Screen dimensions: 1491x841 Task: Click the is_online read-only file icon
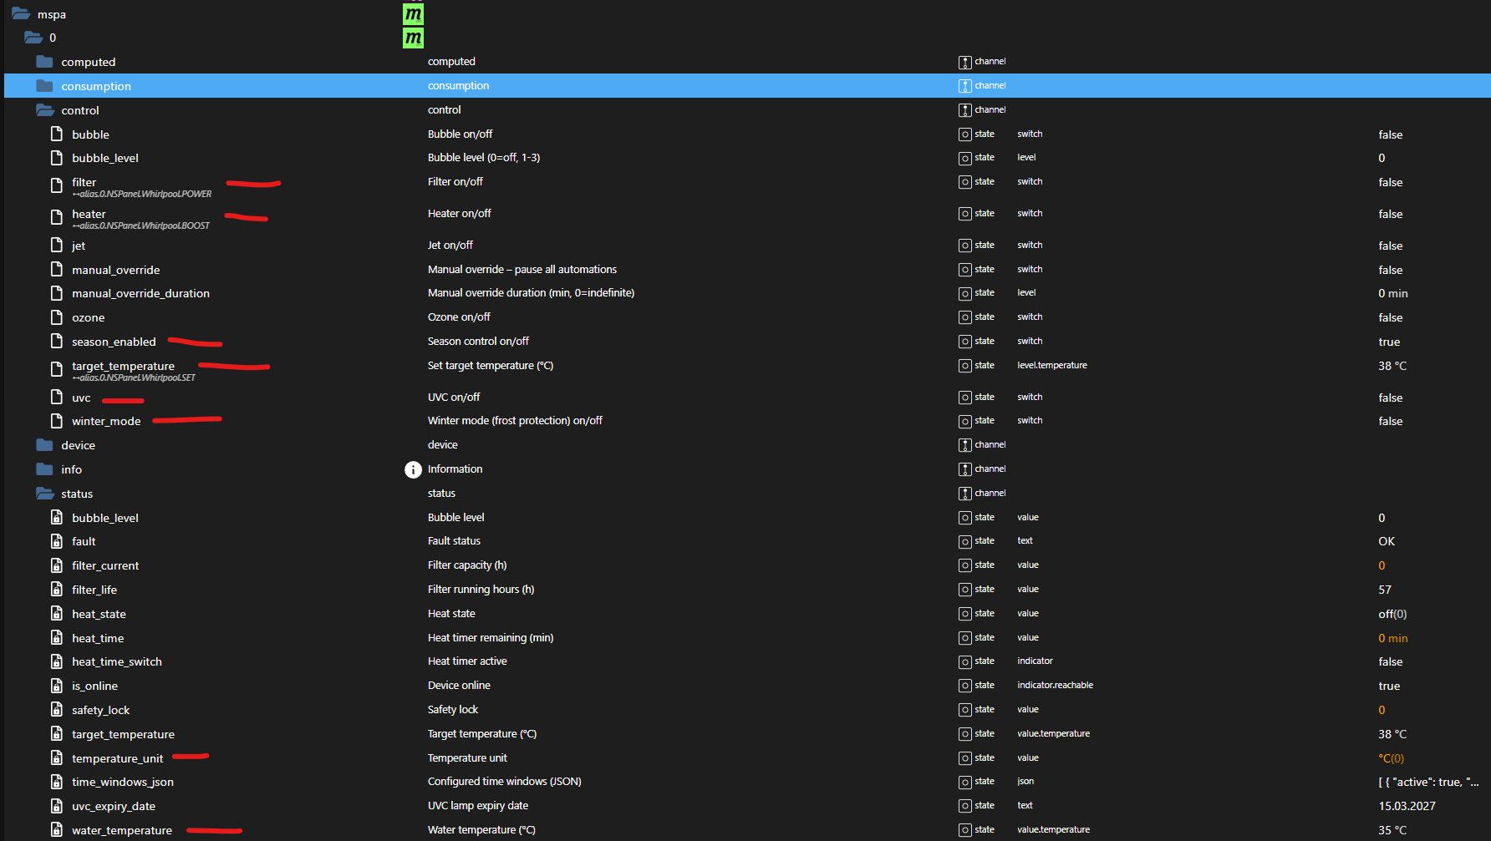[x=57, y=686]
